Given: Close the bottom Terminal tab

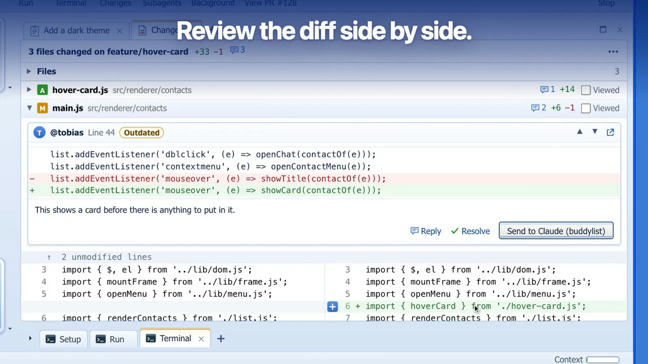Looking at the screenshot, I should click(201, 339).
